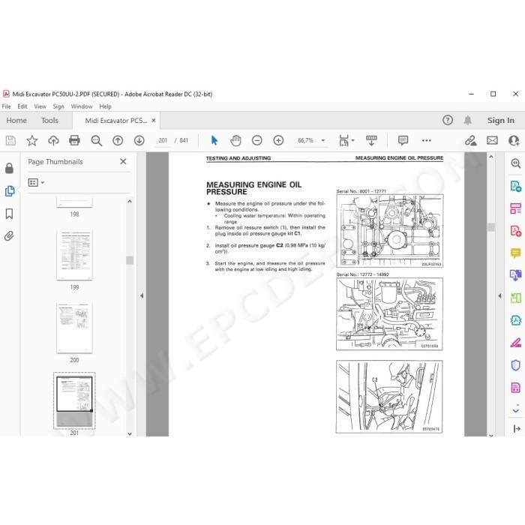Open Protect shield tool icon
This screenshot has height=525, width=525.
516,365
